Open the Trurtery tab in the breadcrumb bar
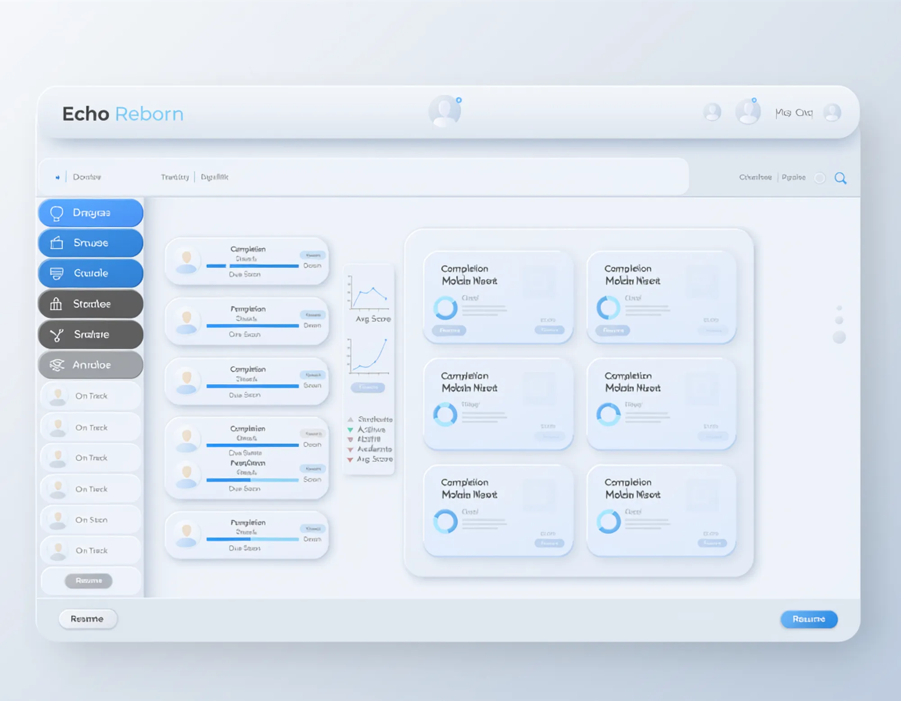The height and width of the screenshot is (701, 901). 175,177
